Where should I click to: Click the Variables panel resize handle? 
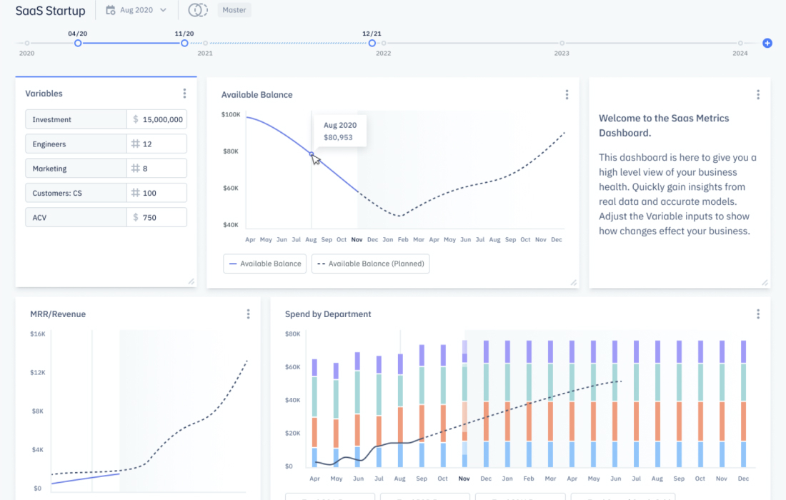[x=191, y=281]
